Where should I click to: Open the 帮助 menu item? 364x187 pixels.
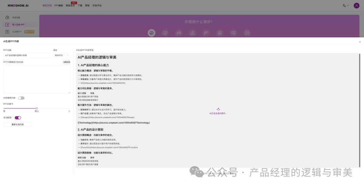tap(87, 6)
